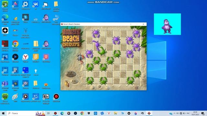Open the Skype desktop shortcut
The image size is (207, 116).
tap(26, 17)
